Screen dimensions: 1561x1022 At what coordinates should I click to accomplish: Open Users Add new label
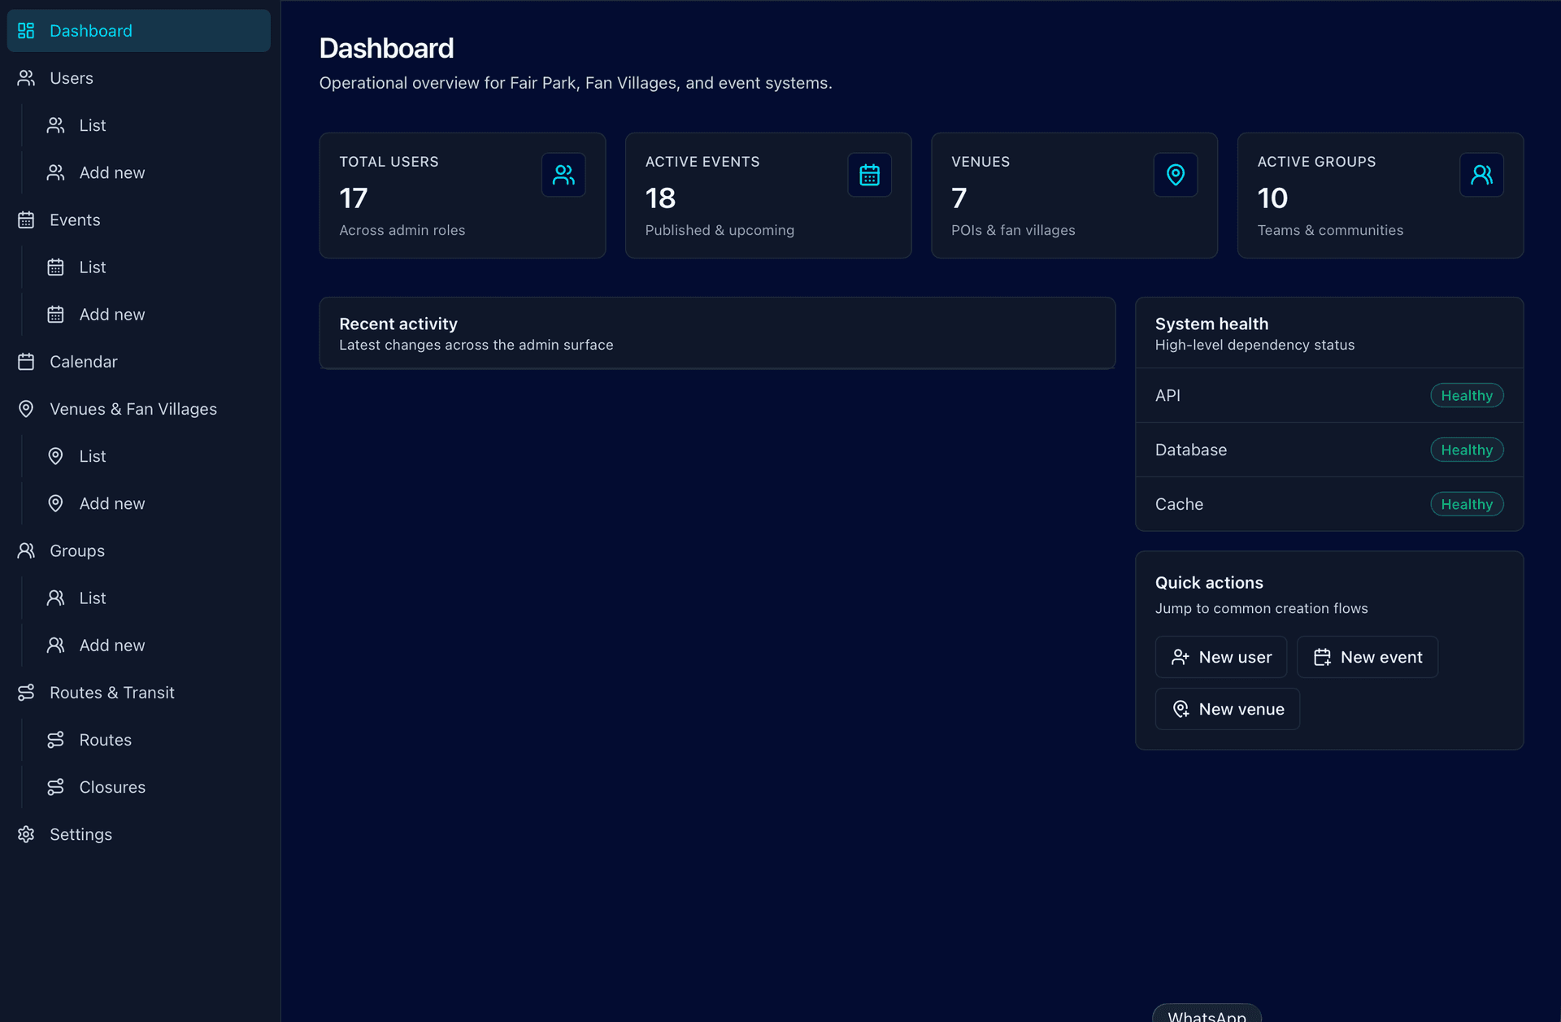click(x=112, y=172)
